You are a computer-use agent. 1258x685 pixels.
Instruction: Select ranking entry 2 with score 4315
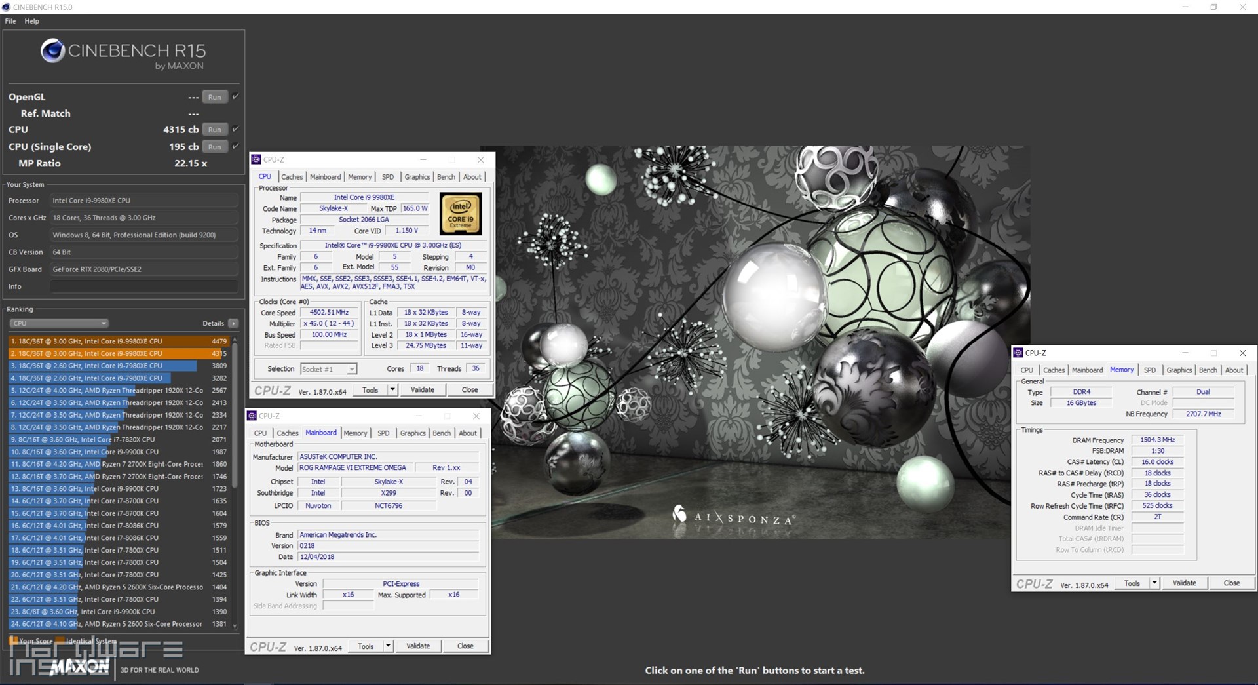[x=119, y=353]
